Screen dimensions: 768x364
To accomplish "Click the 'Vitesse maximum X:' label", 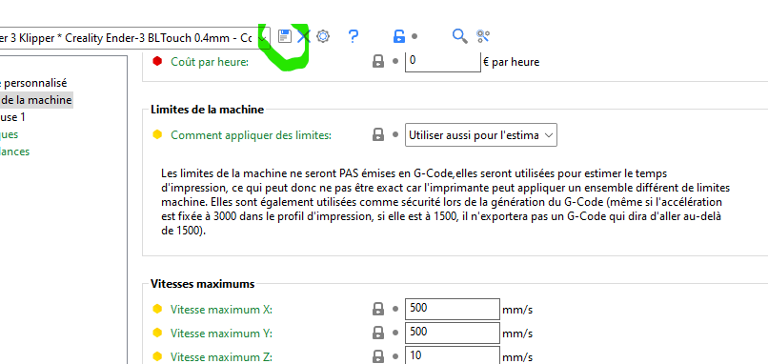I will coord(221,310).
